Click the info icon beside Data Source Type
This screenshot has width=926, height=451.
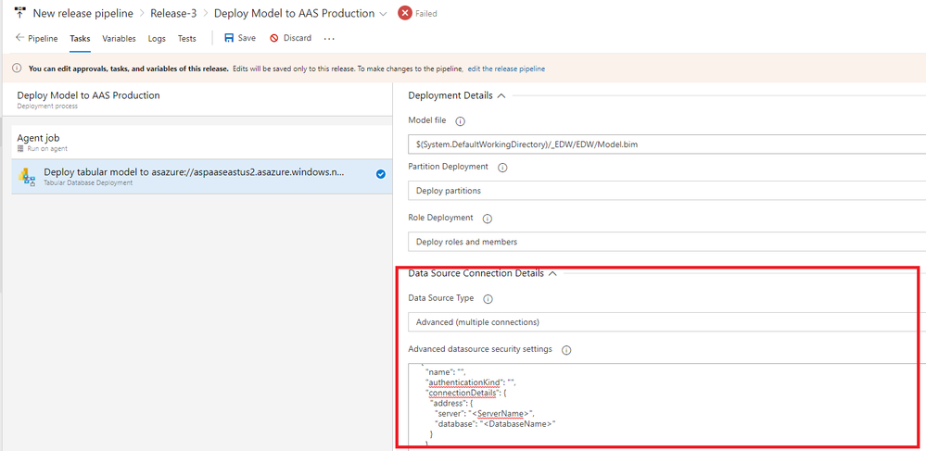click(x=488, y=299)
